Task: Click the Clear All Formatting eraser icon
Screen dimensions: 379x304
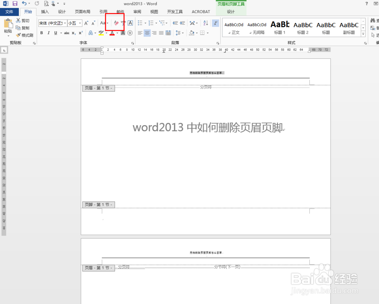Action: 116,23
